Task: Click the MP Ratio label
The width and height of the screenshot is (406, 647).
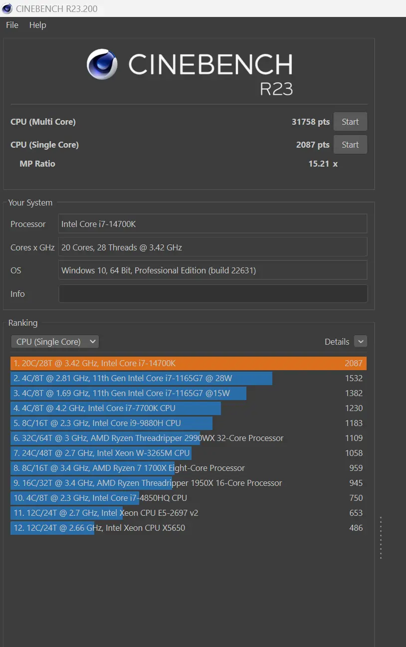Action: tap(37, 164)
